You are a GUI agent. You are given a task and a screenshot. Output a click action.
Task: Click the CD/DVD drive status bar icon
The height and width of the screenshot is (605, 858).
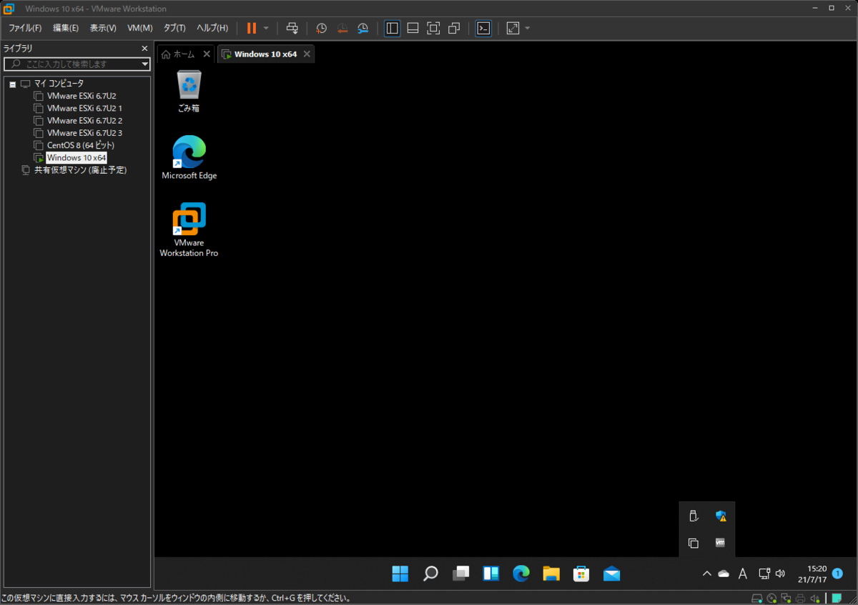click(771, 598)
